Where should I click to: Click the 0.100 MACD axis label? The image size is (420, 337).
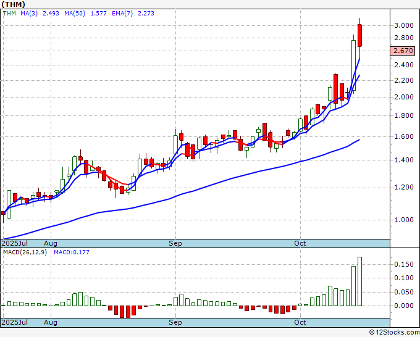pos(404,278)
